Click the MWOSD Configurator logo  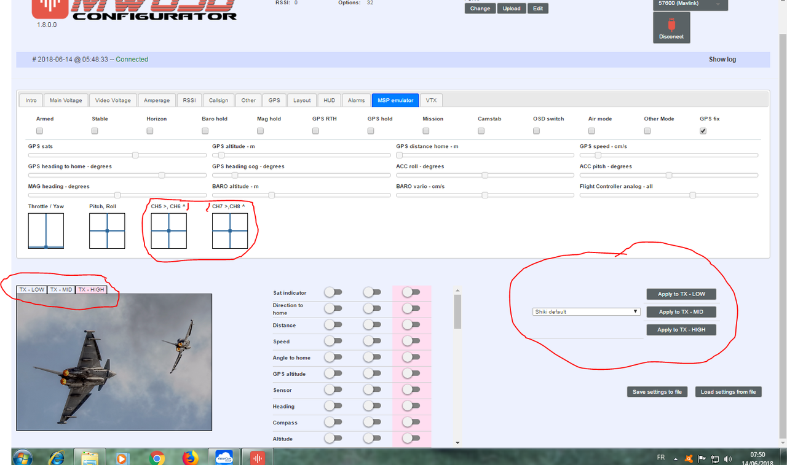(133, 10)
